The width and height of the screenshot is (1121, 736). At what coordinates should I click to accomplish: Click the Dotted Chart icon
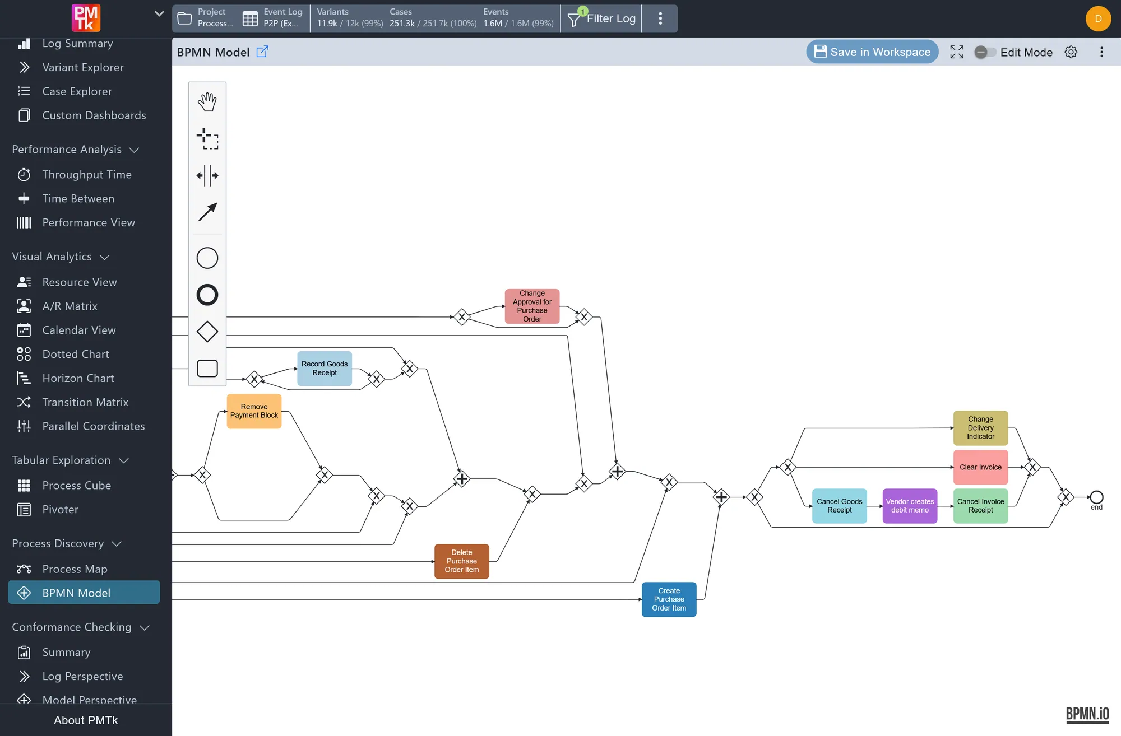(x=24, y=354)
